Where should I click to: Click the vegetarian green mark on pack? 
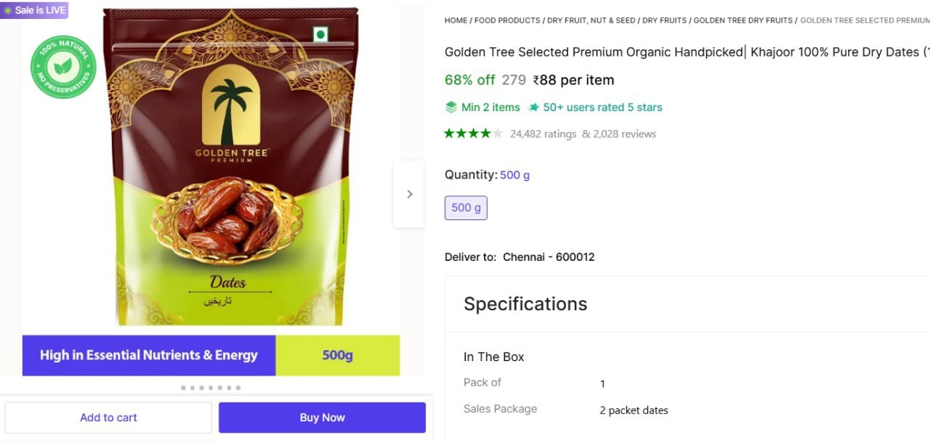320,34
